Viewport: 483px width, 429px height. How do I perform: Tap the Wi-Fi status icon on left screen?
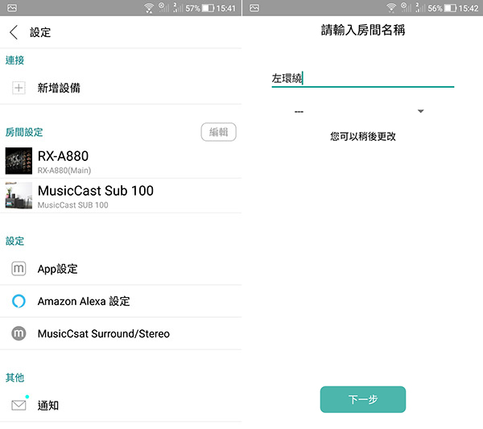149,8
